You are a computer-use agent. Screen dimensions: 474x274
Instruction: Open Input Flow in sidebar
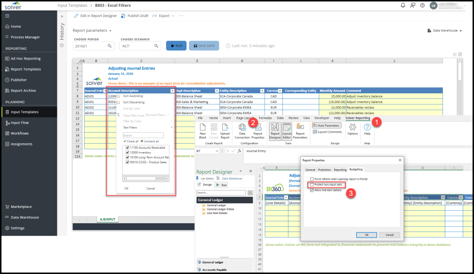tap(17, 123)
